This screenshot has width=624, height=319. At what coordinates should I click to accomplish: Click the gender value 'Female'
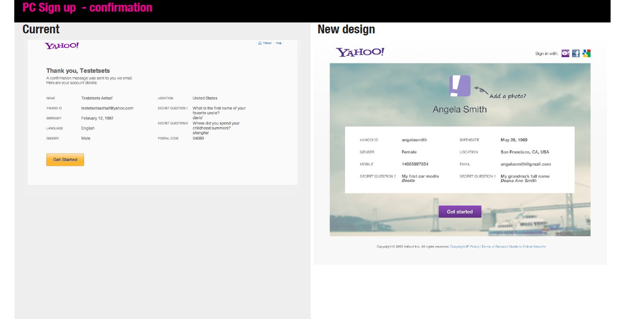point(409,152)
